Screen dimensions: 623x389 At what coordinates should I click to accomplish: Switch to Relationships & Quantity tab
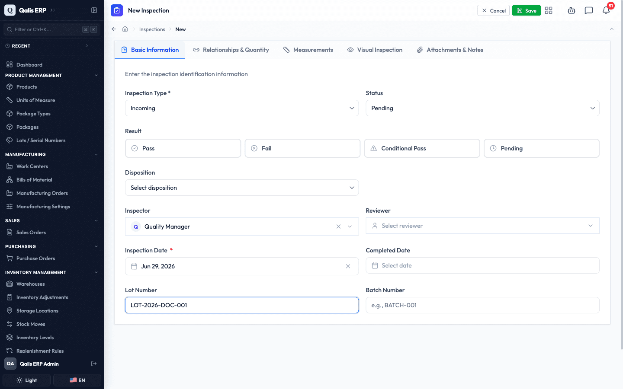pyautogui.click(x=231, y=50)
